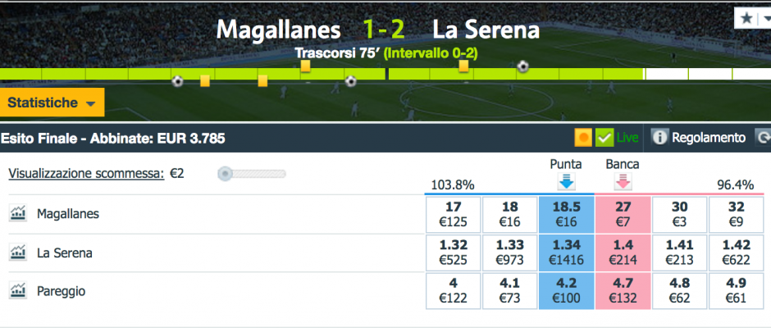Toggle the green Live checkbox

pos(604,138)
